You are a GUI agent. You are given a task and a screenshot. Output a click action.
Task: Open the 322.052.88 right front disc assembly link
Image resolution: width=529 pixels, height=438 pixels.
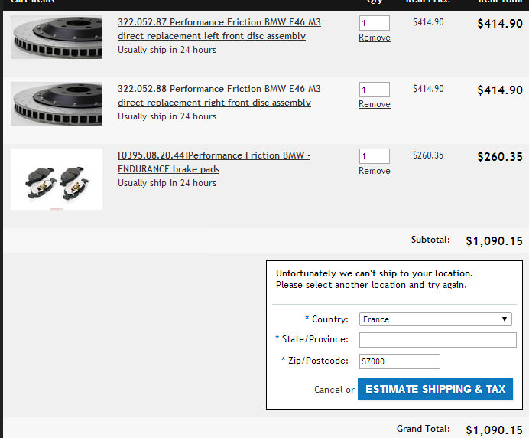pos(219,96)
